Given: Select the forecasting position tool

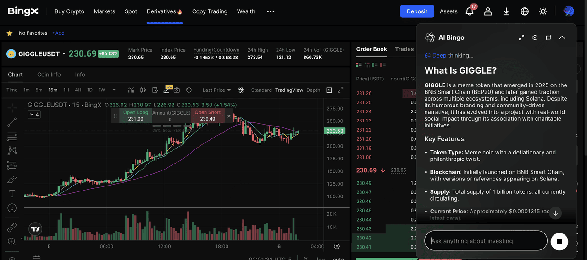Looking at the screenshot, I should [12, 165].
